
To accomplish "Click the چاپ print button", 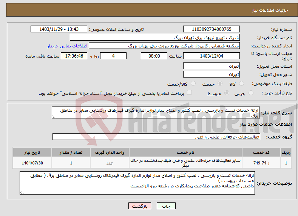I will click(166, 206).
